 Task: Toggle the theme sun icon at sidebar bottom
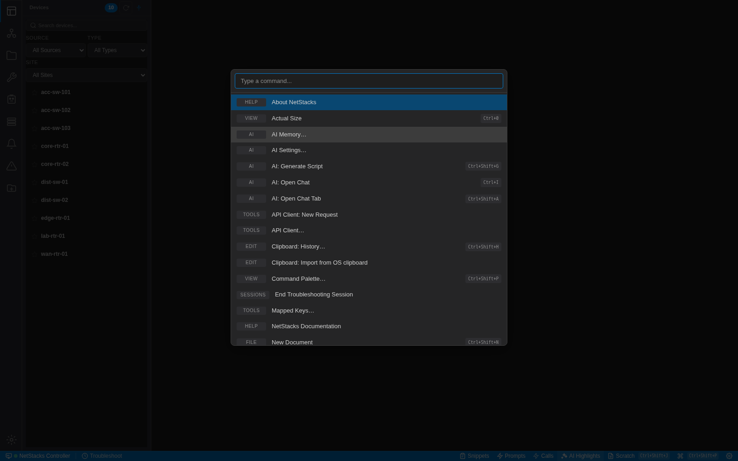pos(12,440)
